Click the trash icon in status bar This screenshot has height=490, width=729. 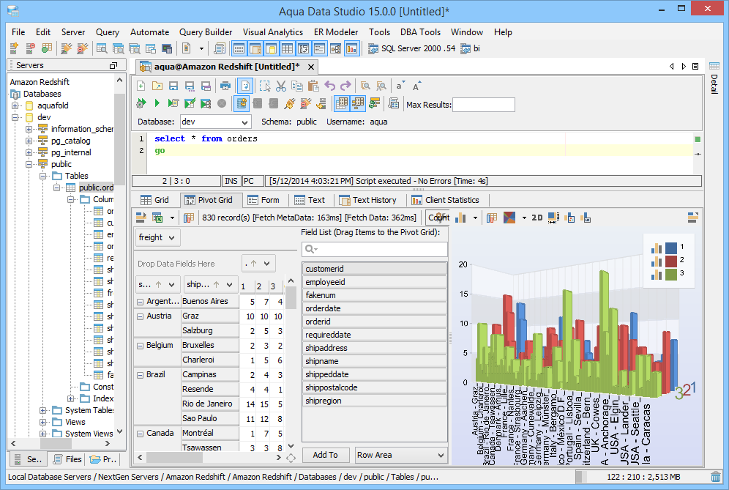pyautogui.click(x=716, y=477)
